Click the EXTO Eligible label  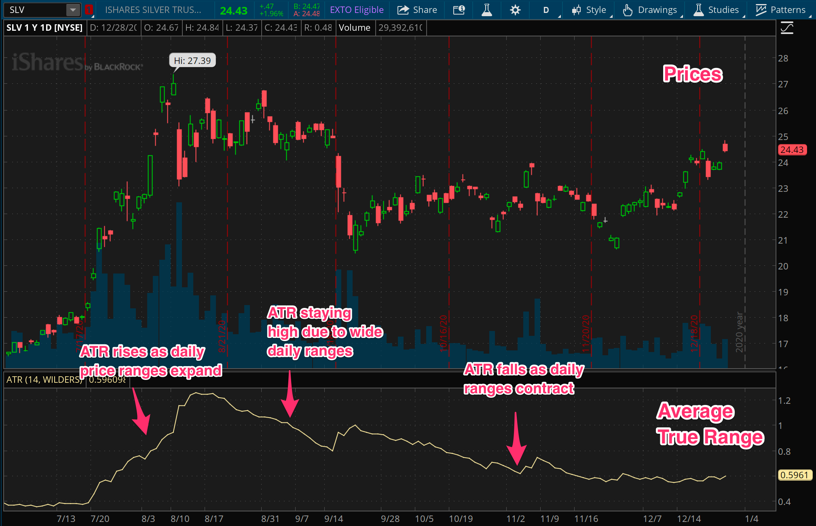point(357,10)
